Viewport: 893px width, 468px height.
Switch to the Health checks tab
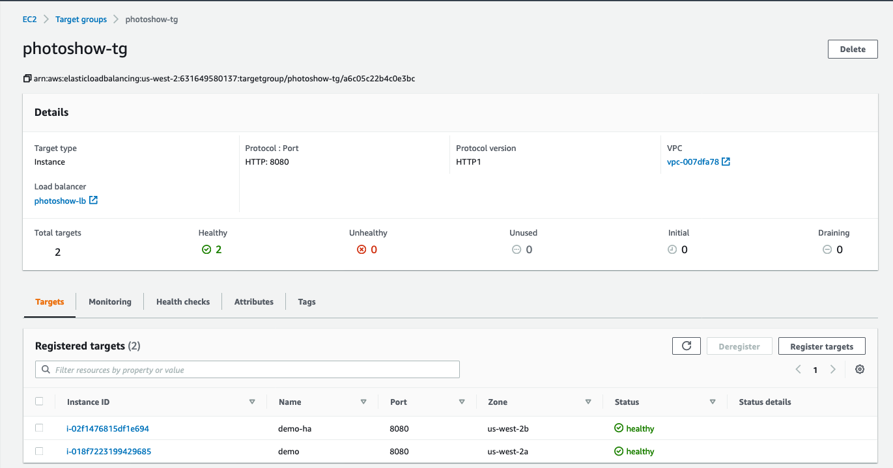pyautogui.click(x=183, y=302)
